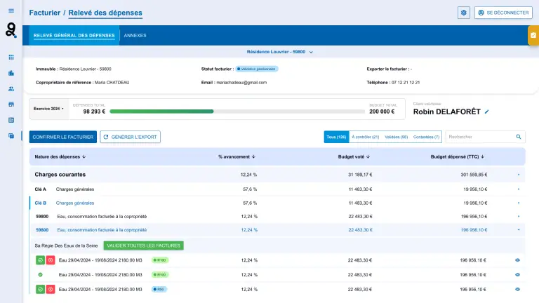This screenshot has height=303, width=539.
Task: Click total budget value 200 000 €
Action: click(382, 112)
